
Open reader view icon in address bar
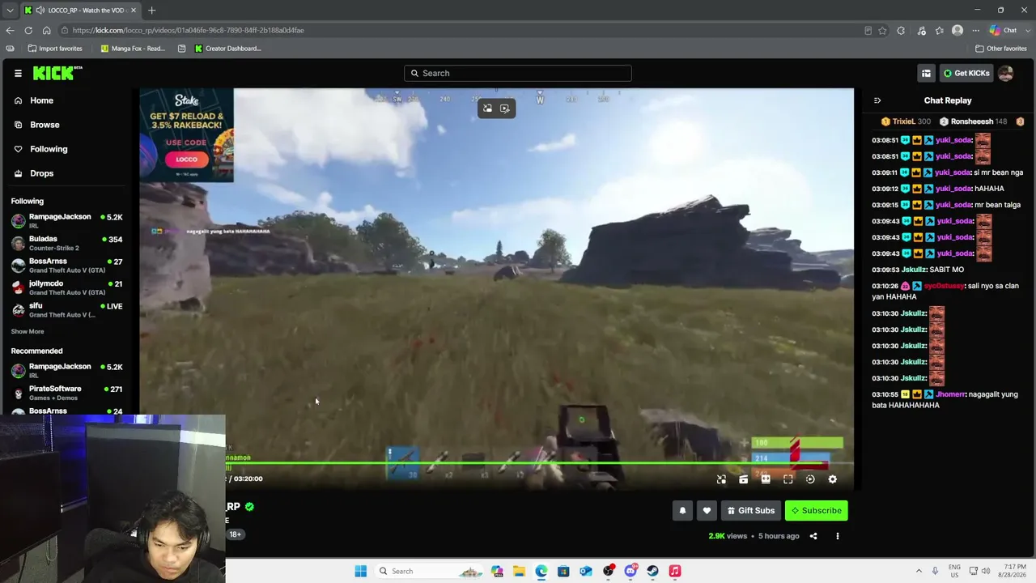tap(868, 31)
